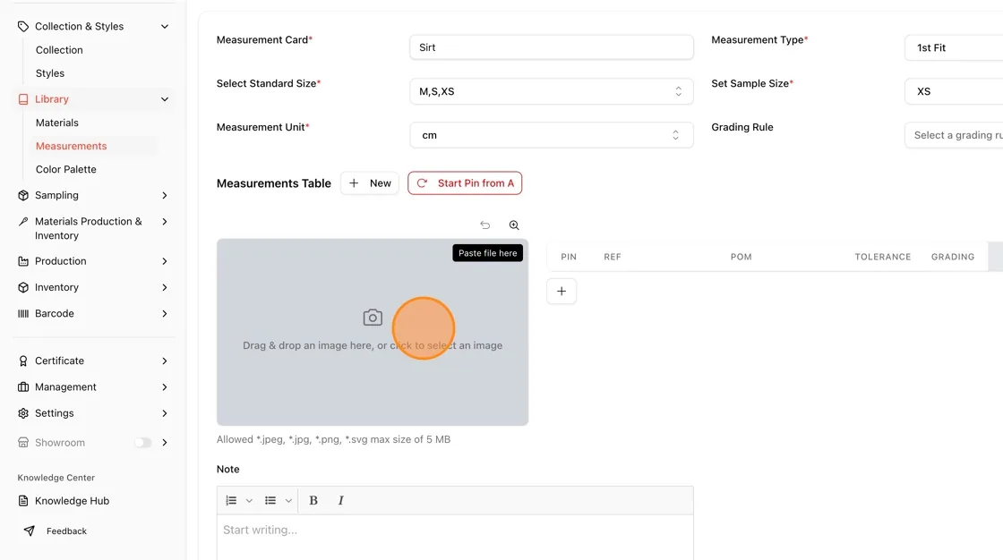Click the Showroom storefront icon
The width and height of the screenshot is (1003, 560).
tap(23, 443)
